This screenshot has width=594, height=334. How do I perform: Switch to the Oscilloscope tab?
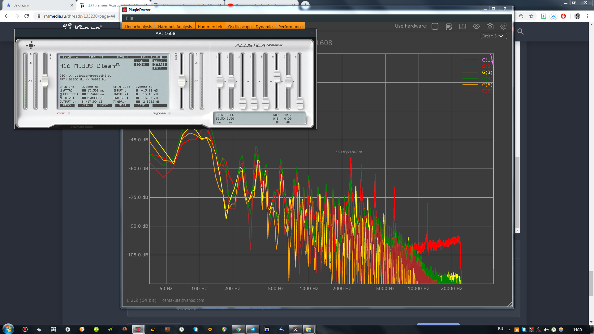[240, 27]
